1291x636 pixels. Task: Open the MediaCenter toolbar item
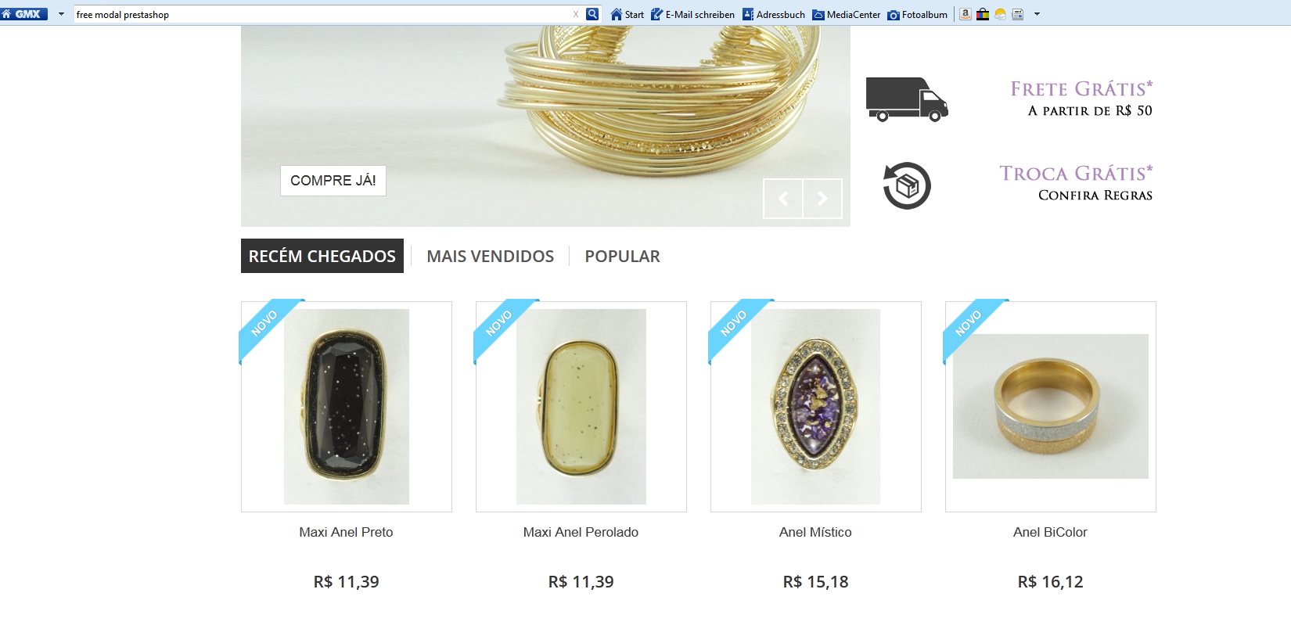[x=847, y=14]
